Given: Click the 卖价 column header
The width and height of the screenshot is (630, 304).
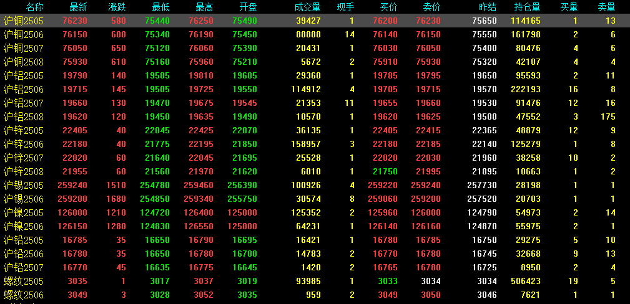Looking at the screenshot, I should pos(432,7).
